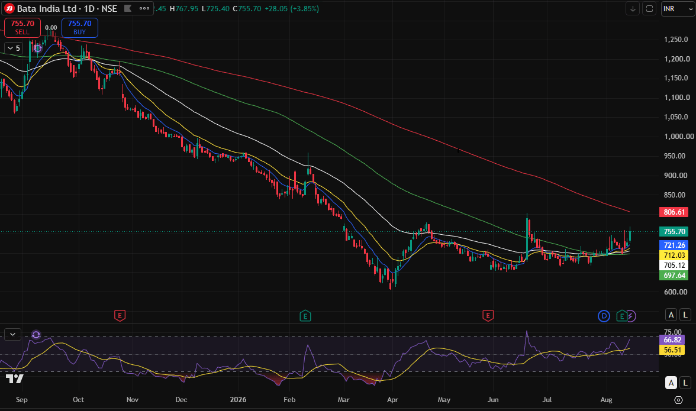Click the red 806.61 moving average price label
Image resolution: width=696 pixels, height=411 pixels.
pos(674,212)
